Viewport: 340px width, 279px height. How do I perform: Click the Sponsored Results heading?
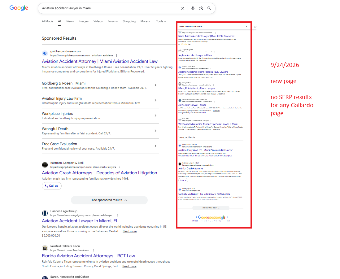(59, 38)
